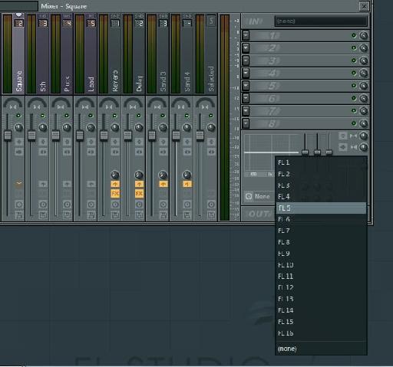Open the effect slot 1 dropdown arrow
Screen dimensions: 393x367
(x=246, y=35)
